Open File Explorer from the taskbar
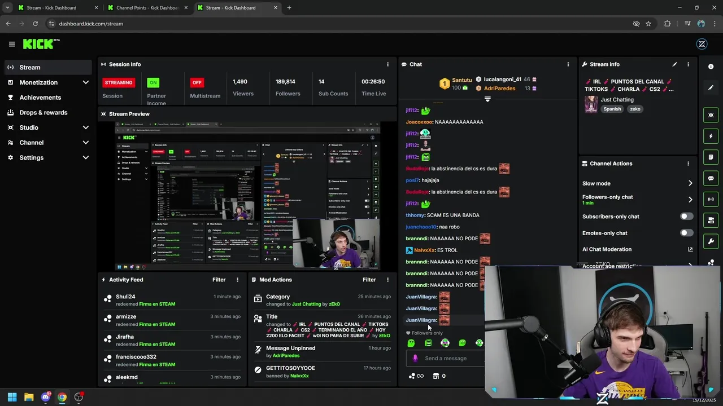The width and height of the screenshot is (723, 406). click(29, 397)
